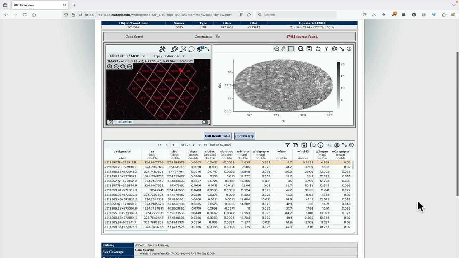Select row J213903.45+572922.3
This screenshot has height=258, width=459.
coord(228,199)
